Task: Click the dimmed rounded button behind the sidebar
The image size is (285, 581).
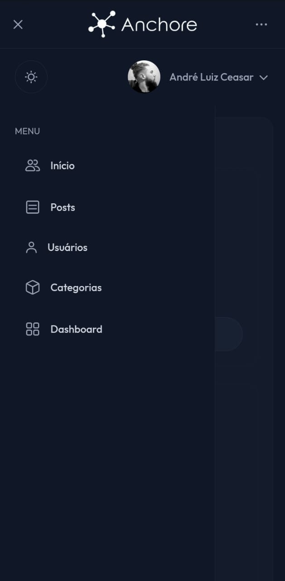Action: point(228,334)
